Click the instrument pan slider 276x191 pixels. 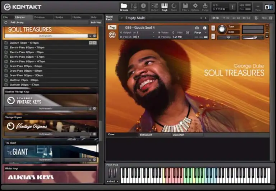click(228, 37)
